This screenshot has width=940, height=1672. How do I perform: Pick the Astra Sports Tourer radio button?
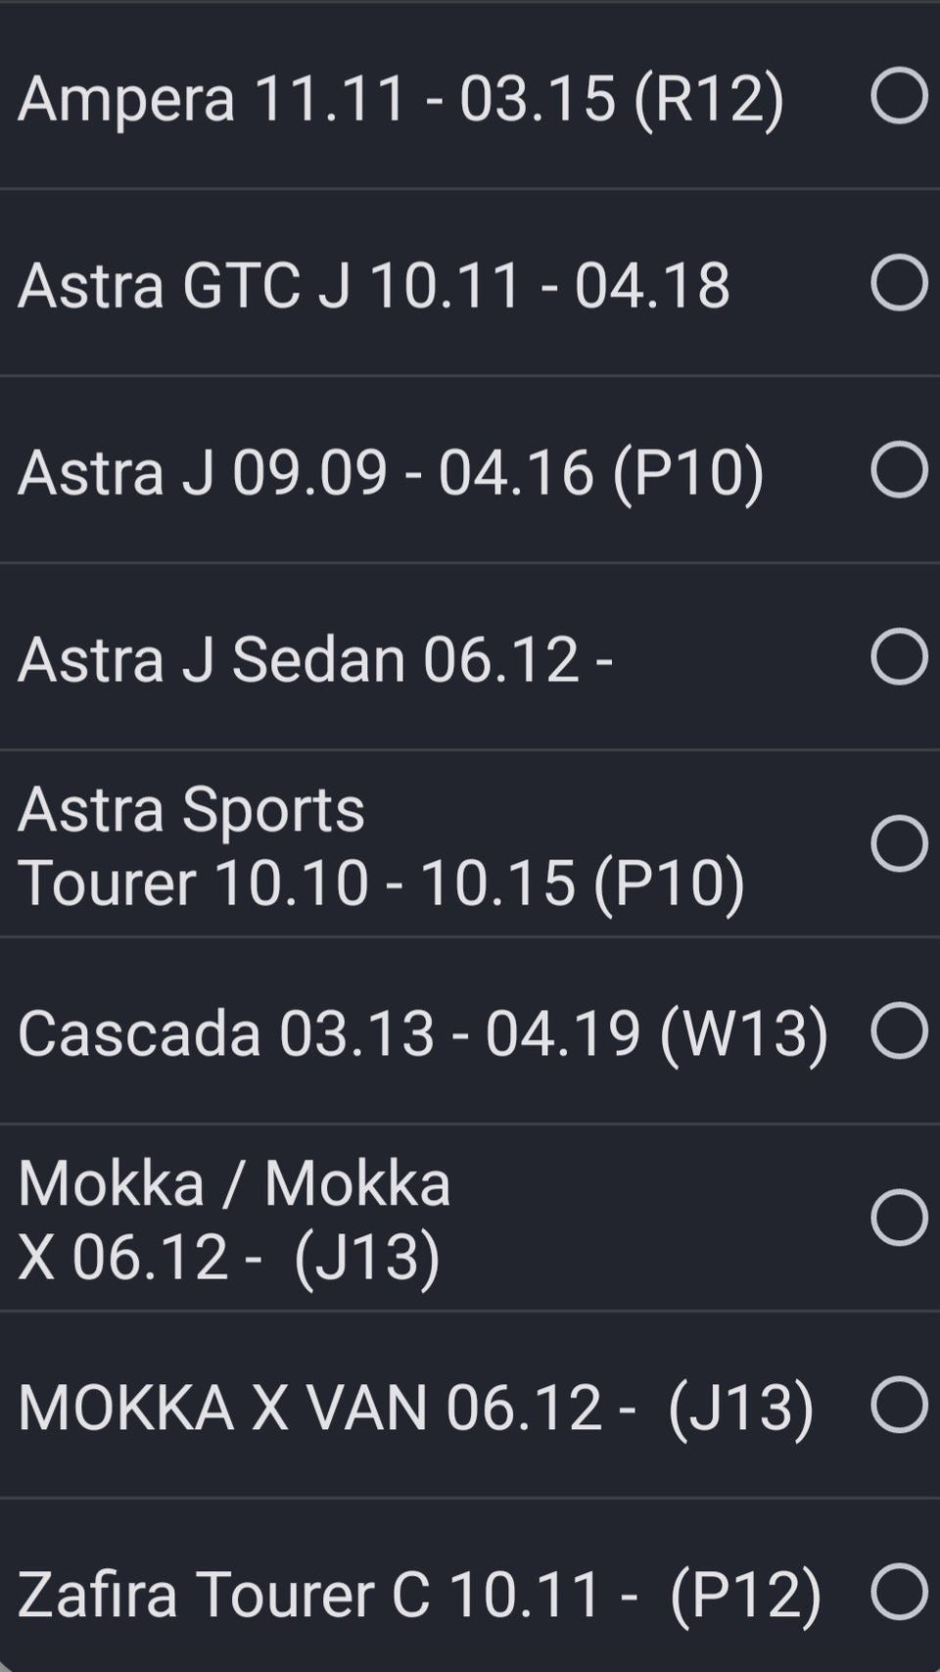[x=898, y=843]
